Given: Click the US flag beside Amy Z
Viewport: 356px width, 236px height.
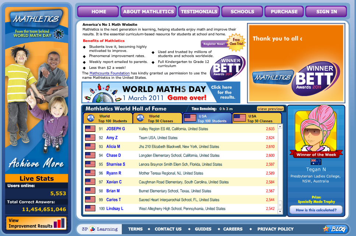Looking at the screenshot, I should point(90,138).
